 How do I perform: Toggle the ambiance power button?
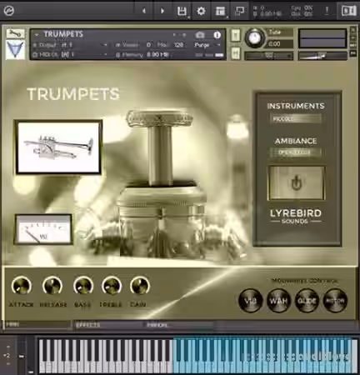(x=297, y=183)
